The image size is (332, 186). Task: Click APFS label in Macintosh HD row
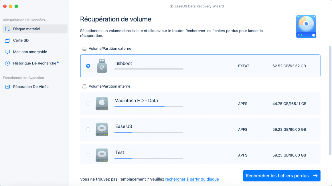[243, 104]
